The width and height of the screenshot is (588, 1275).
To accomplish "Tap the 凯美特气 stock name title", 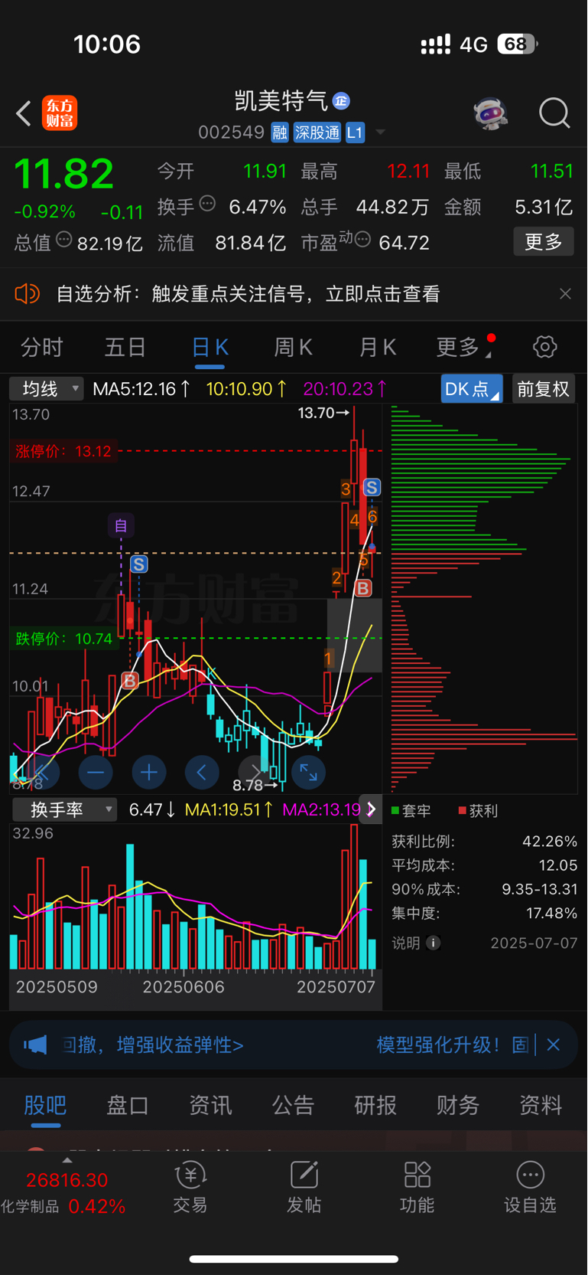I will pos(281,100).
